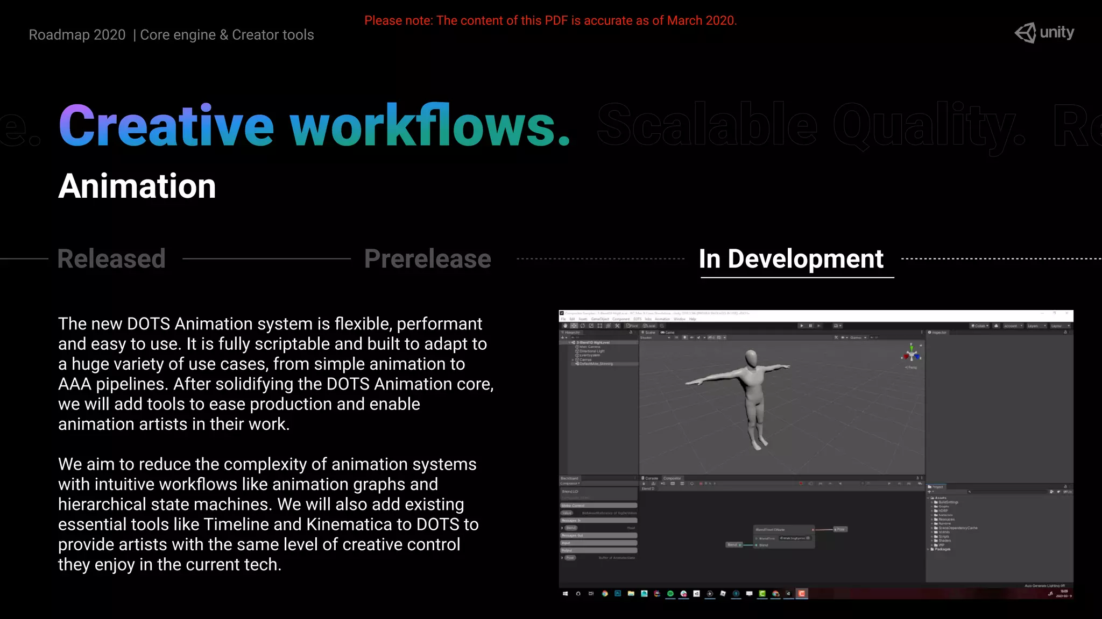
Task: Open Spotify from the taskbar
Action: pos(670,594)
